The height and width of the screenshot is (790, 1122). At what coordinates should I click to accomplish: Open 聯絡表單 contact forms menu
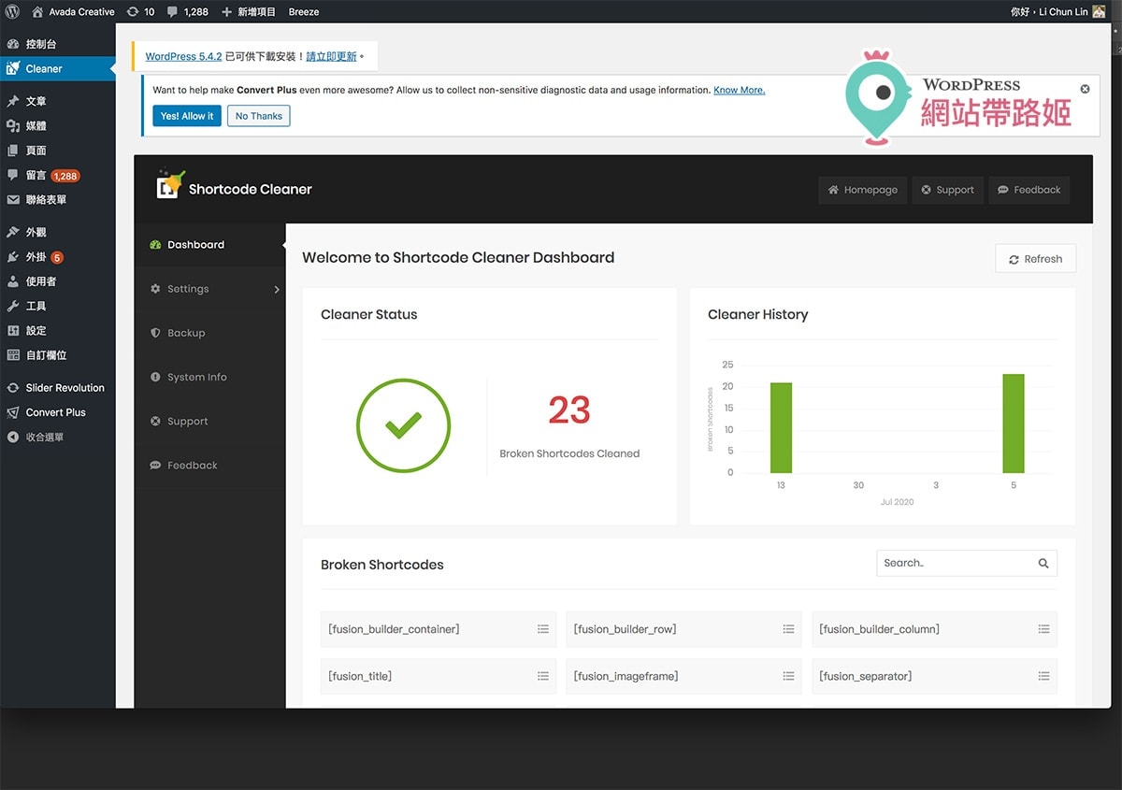pos(58,200)
